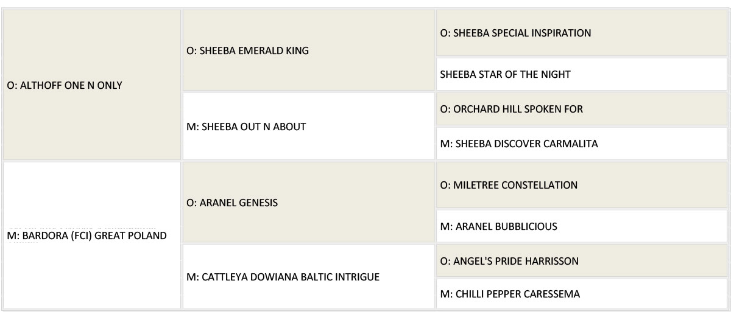Select the ARANEL GENESIS cell
Viewport: 731px width, 320px height.
[231, 203]
